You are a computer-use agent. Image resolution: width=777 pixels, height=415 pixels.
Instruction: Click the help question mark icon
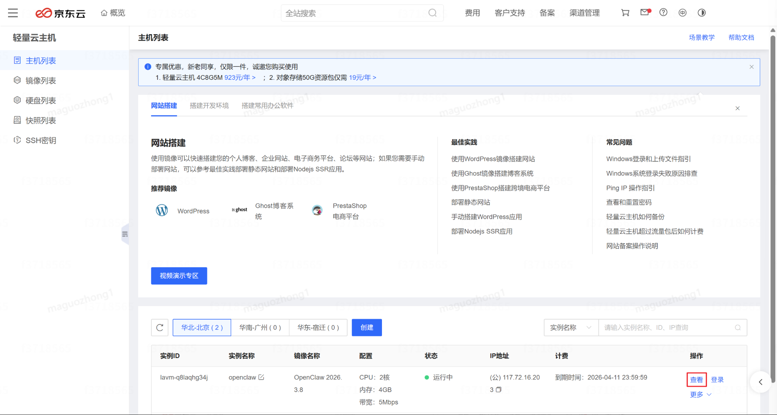tap(663, 13)
